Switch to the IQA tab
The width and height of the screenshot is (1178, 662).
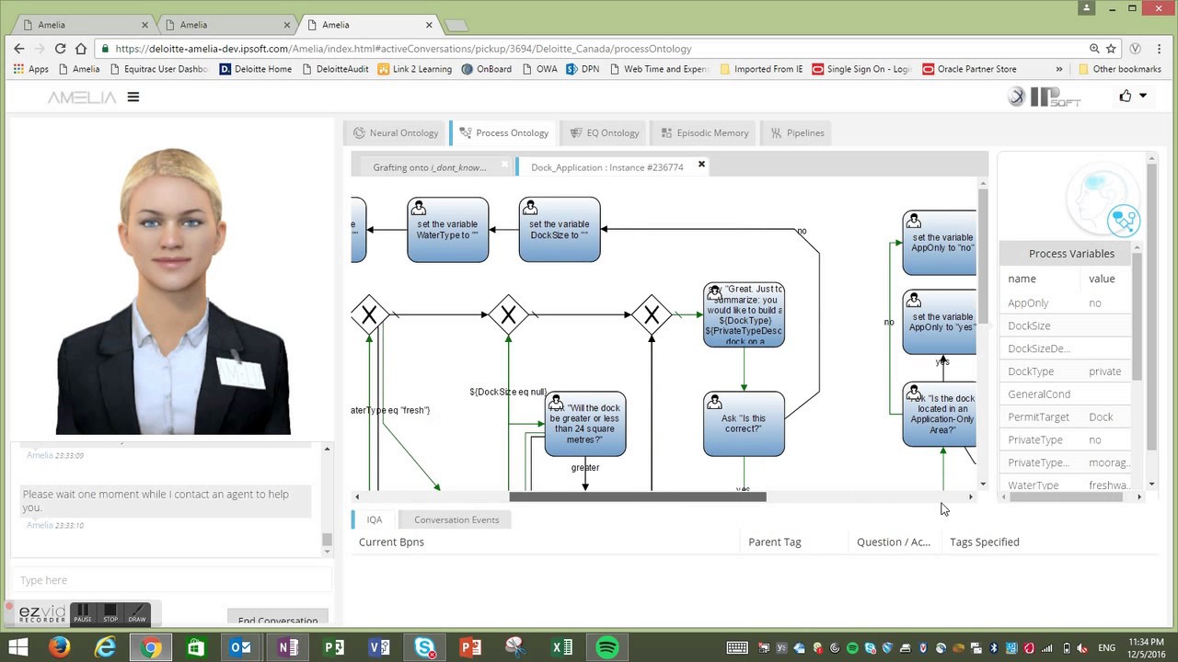375,519
